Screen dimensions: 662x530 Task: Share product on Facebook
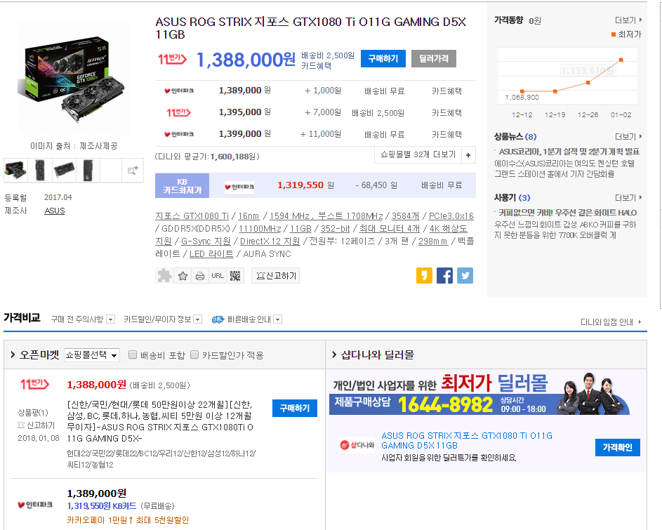pyautogui.click(x=444, y=275)
